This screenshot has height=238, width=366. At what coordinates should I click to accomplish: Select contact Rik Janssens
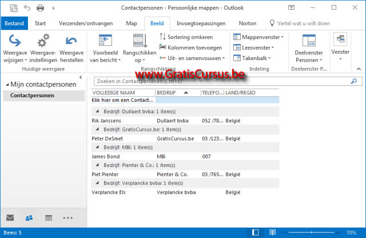pos(185,121)
